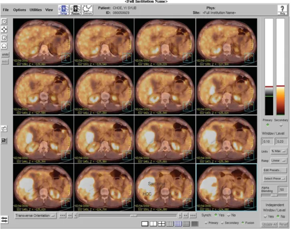Select Fusion display mode radio at bottom
This screenshot has height=229, width=291.
pyautogui.click(x=242, y=223)
